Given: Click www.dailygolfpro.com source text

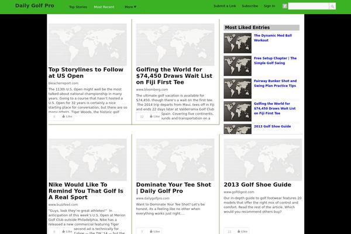Looking at the screenshot, I should pyautogui.click(x=153, y=198).
